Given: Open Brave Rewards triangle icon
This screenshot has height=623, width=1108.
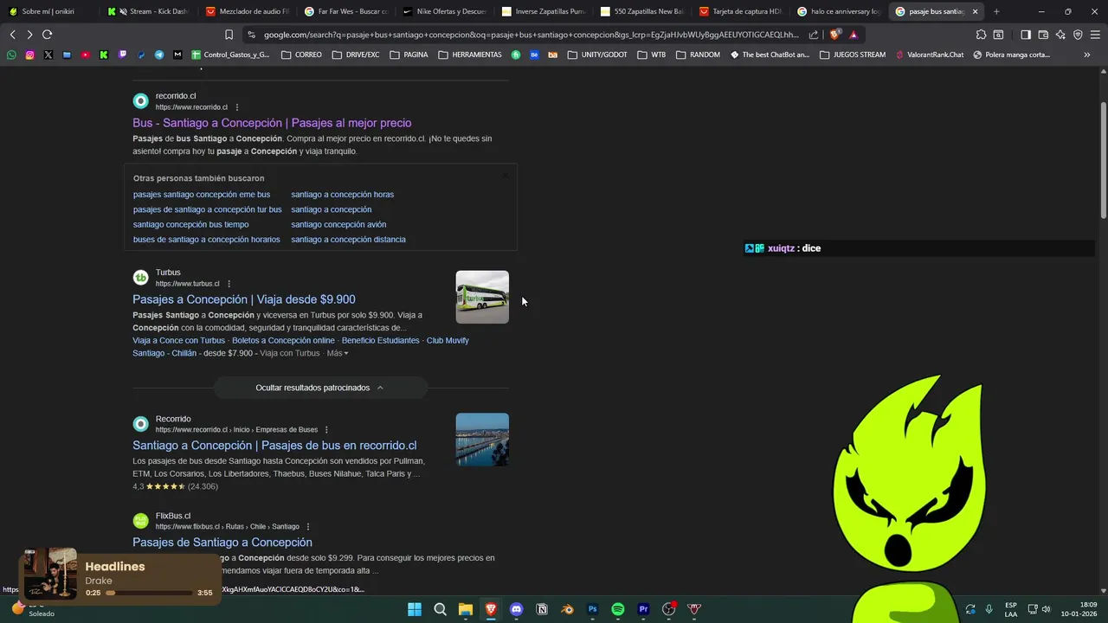Looking at the screenshot, I should [854, 35].
